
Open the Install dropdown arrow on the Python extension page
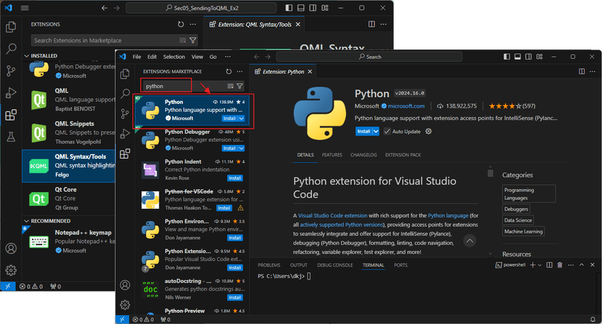click(376, 131)
